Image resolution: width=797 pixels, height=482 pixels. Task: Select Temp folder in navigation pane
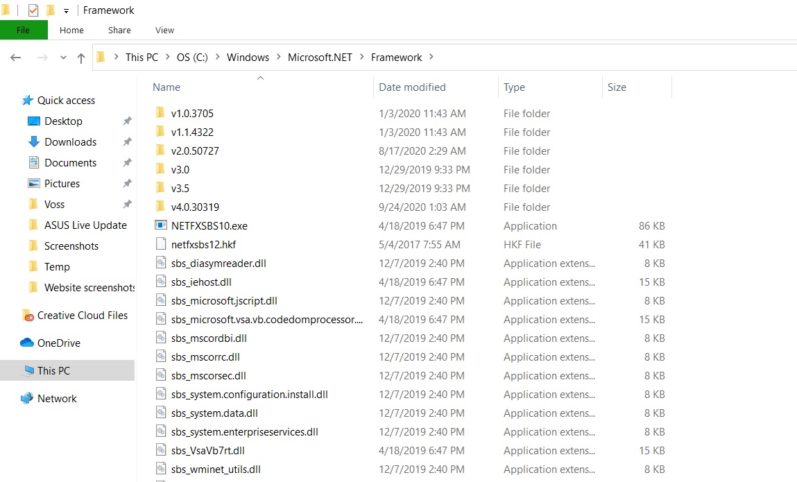(x=57, y=268)
